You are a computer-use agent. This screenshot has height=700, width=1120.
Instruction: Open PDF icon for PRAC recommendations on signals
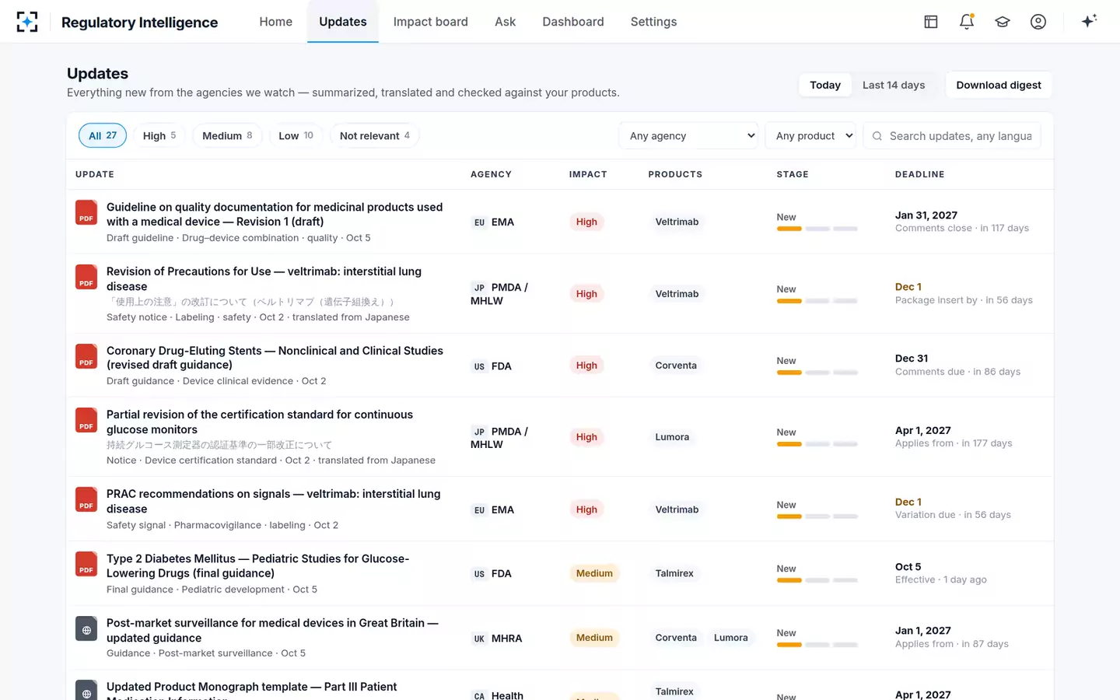86,499
